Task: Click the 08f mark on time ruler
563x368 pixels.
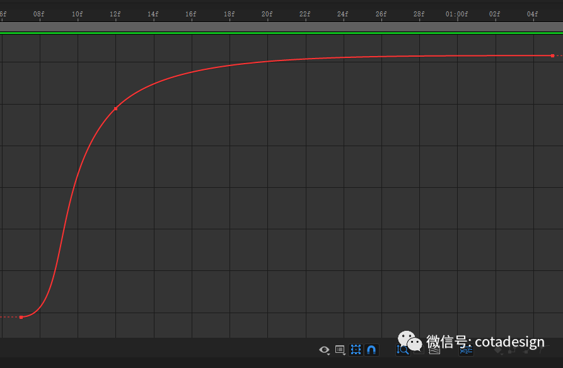Action: point(39,14)
